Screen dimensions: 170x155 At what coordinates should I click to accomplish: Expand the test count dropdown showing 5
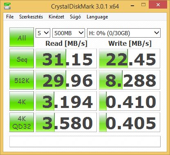43,33
